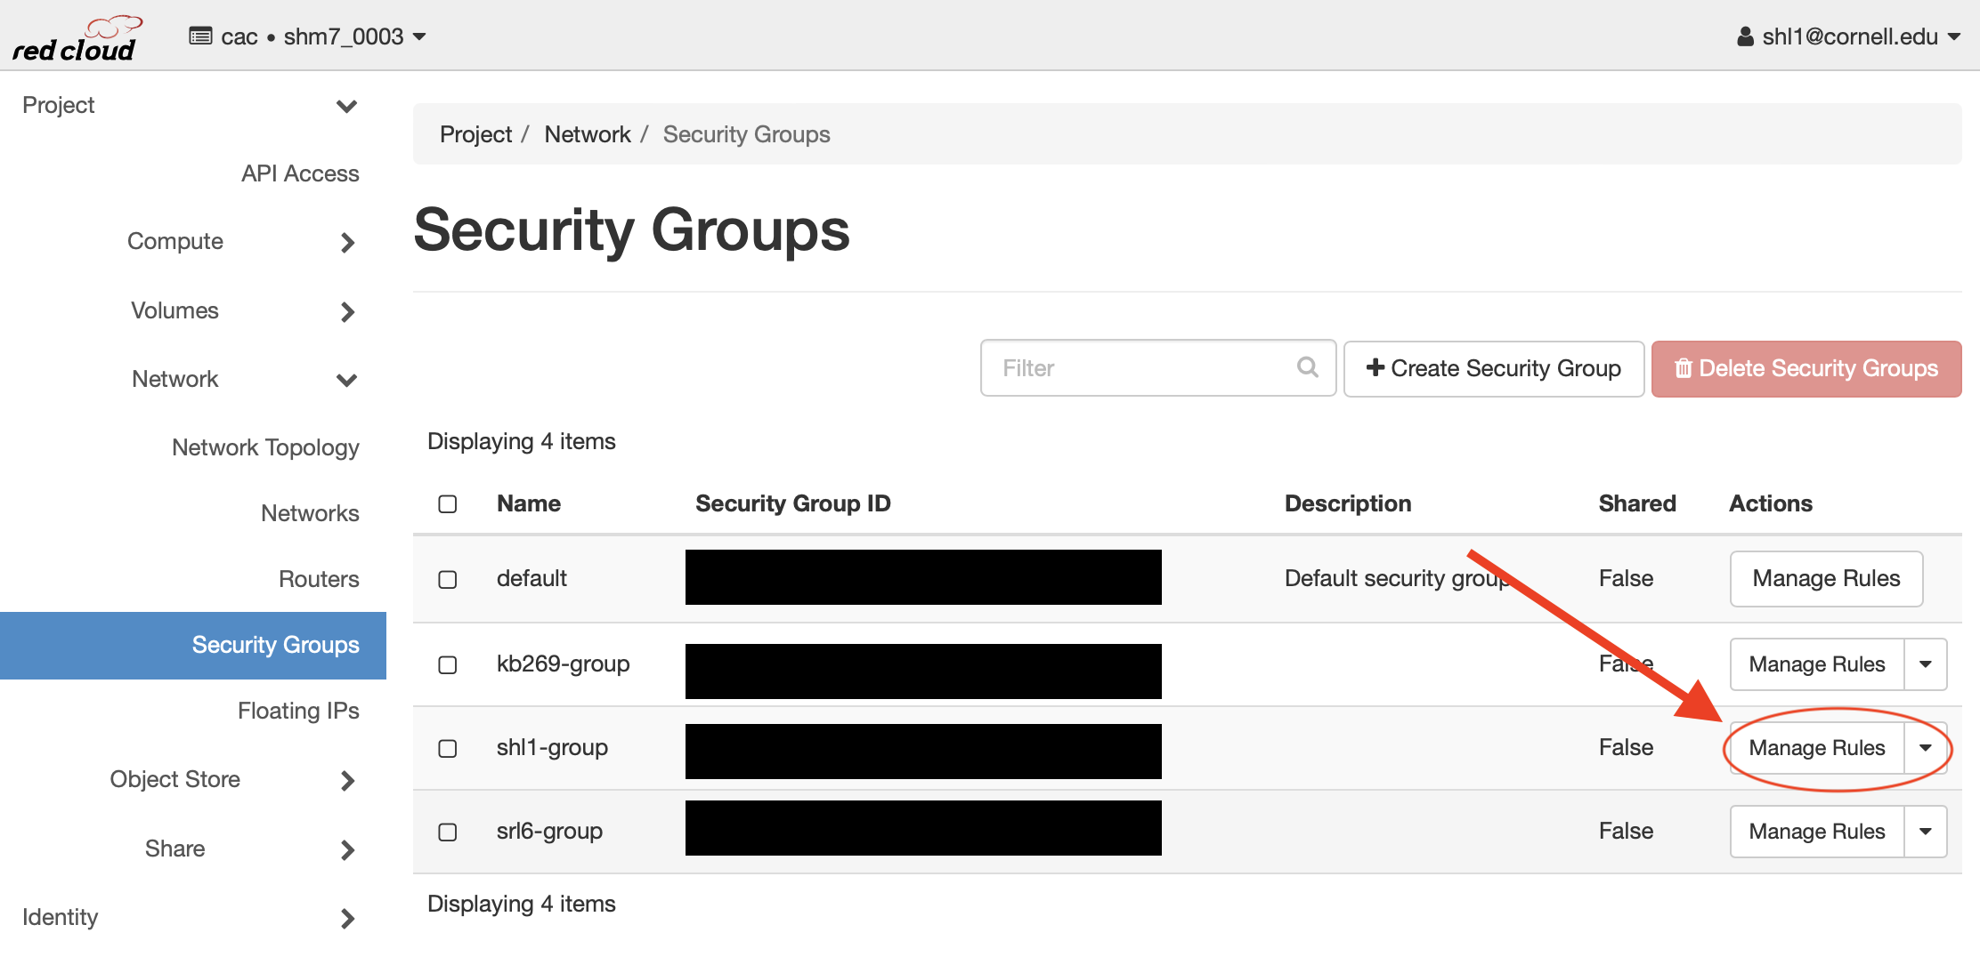Click the 'shl1-group' name cell
Image resolution: width=1980 pixels, height=957 pixels.
553,747
